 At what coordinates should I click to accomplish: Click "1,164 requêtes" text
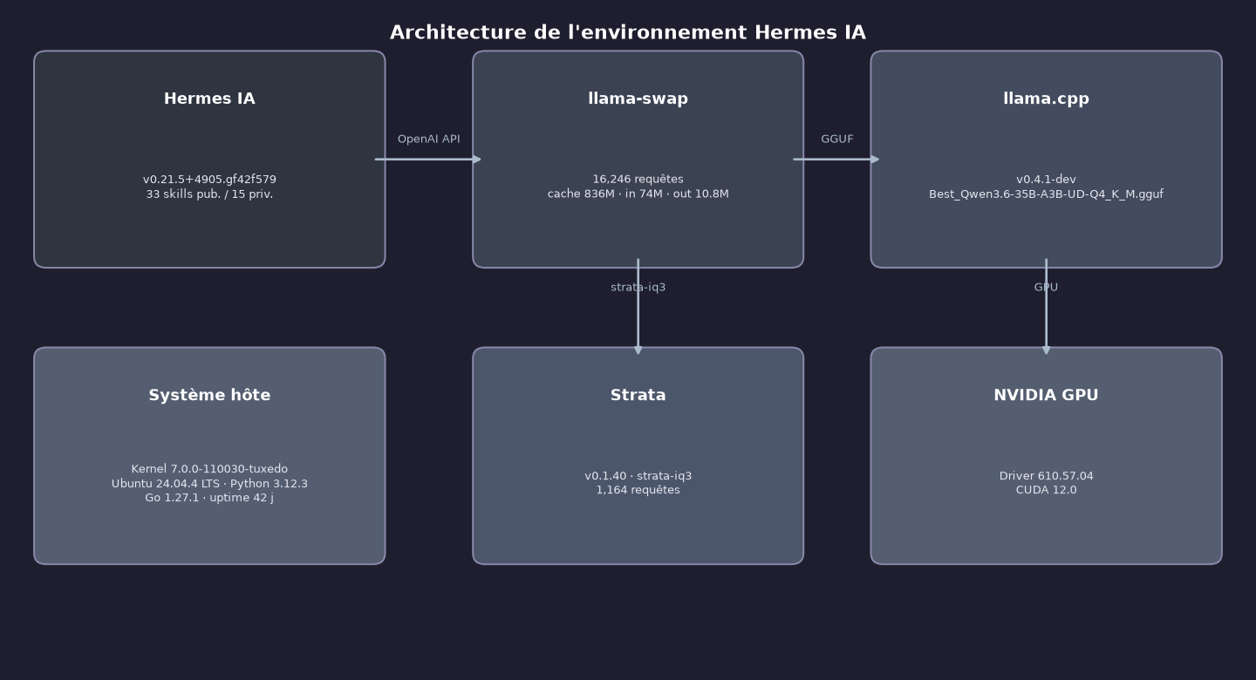(x=638, y=491)
